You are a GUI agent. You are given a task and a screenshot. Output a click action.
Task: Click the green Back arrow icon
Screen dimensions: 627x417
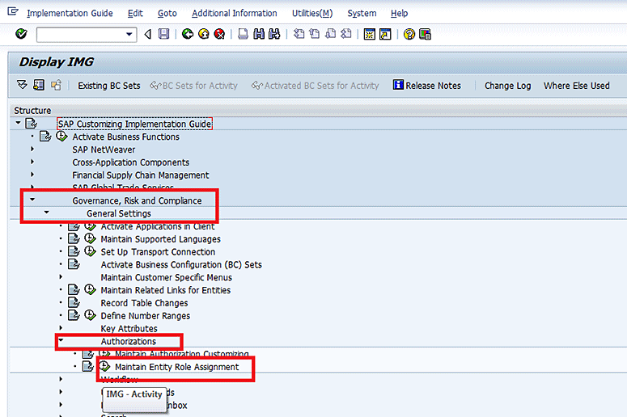tap(188, 34)
